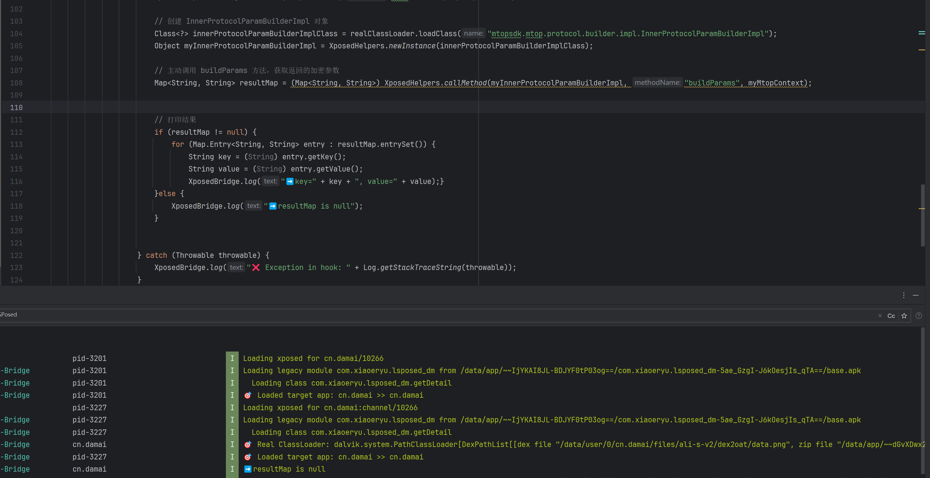Click the InnerProtocolParamBuilderImpl class string on line 104
The image size is (930, 478).
628,33
